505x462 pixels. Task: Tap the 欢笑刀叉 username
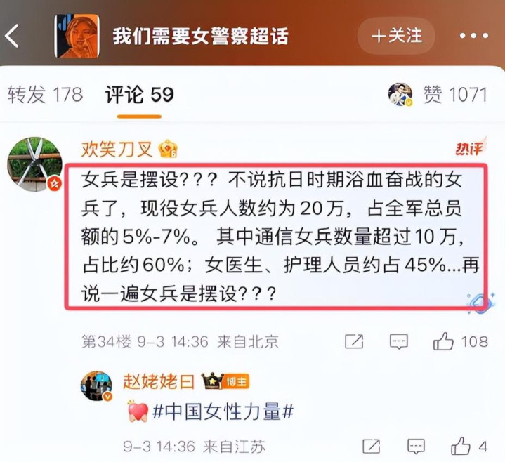coord(117,150)
